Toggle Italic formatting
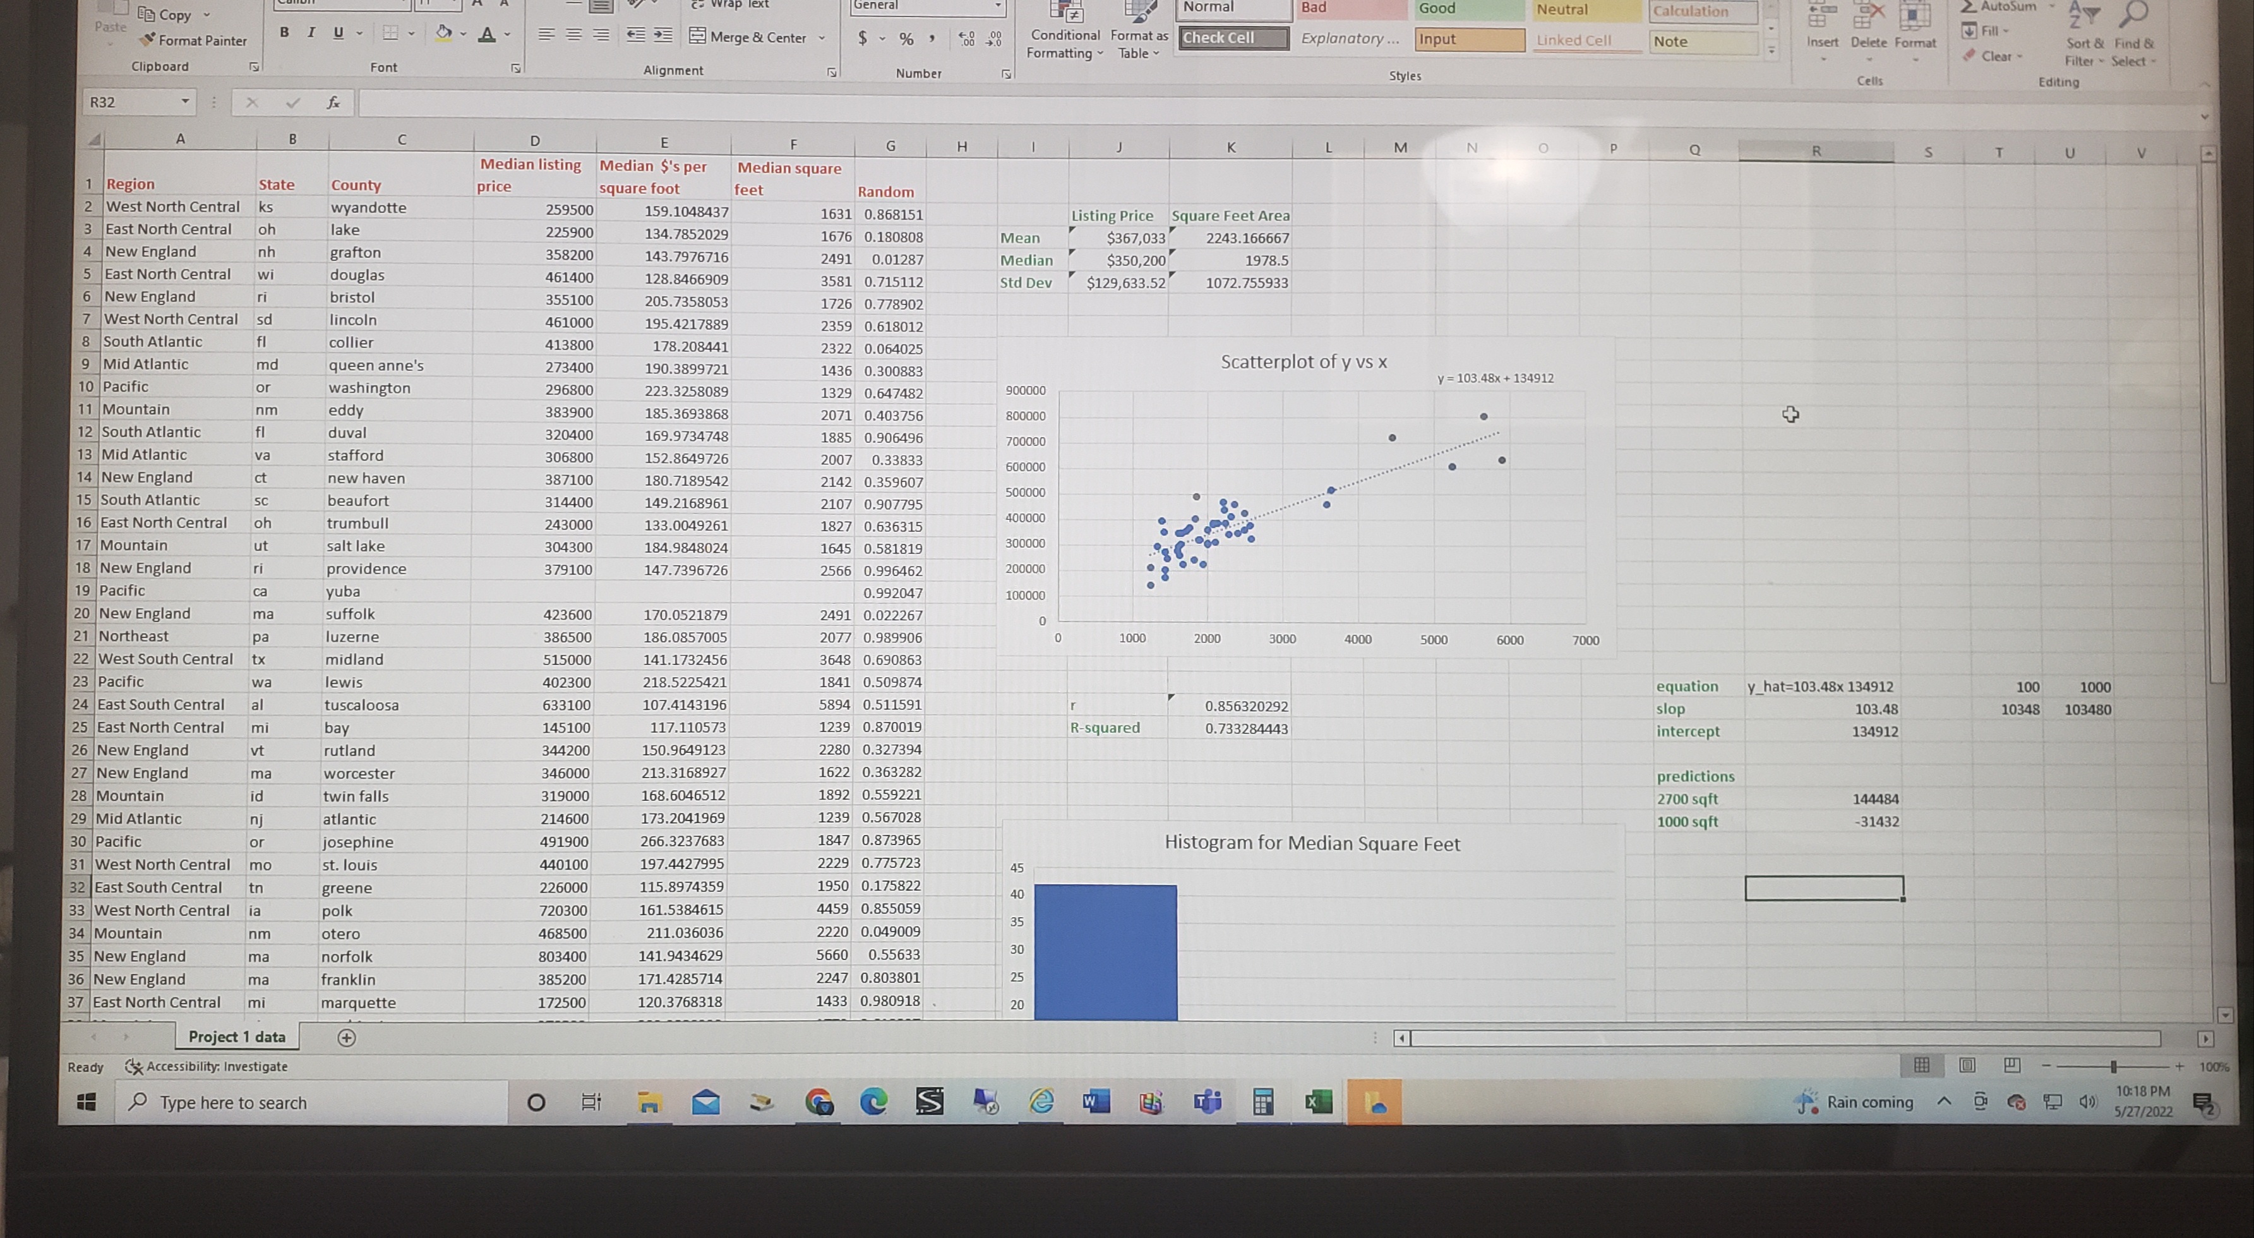This screenshot has height=1238, width=2254. 311,32
